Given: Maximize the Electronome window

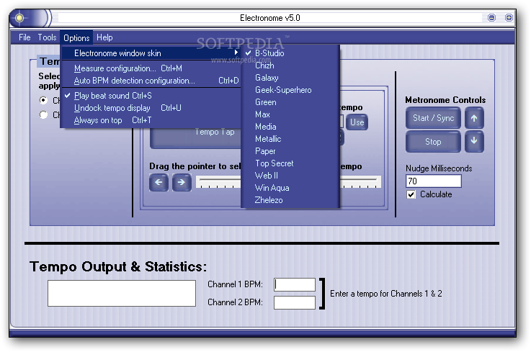Looking at the screenshot, I should tap(509, 17).
